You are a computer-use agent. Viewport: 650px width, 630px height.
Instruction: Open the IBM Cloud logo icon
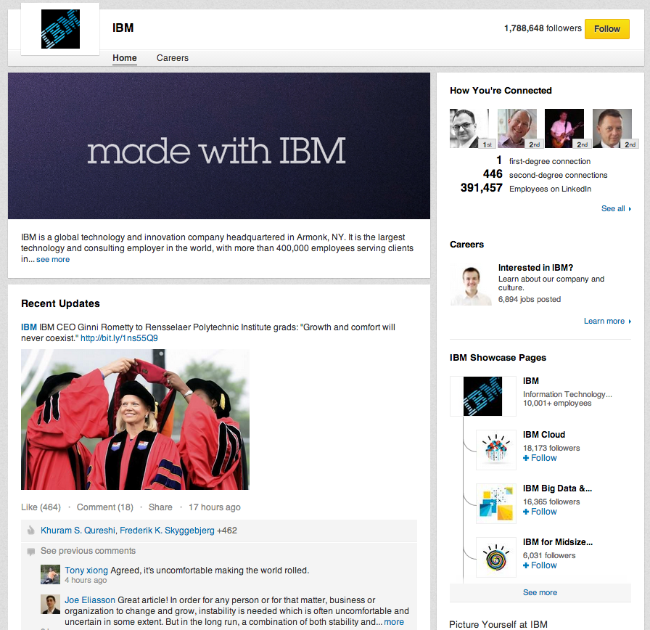coord(495,449)
